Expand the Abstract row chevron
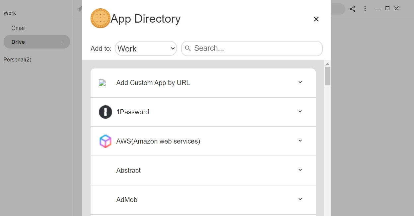Image resolution: width=414 pixels, height=216 pixels. point(300,170)
